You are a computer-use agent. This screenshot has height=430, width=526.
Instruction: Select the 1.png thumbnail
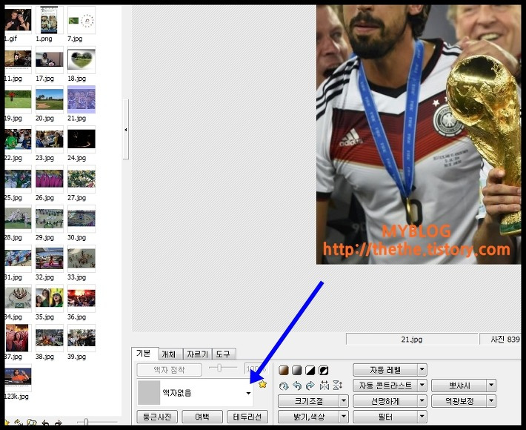point(50,20)
